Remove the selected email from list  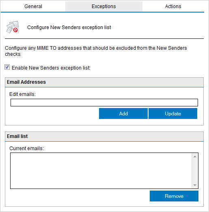click(174, 196)
